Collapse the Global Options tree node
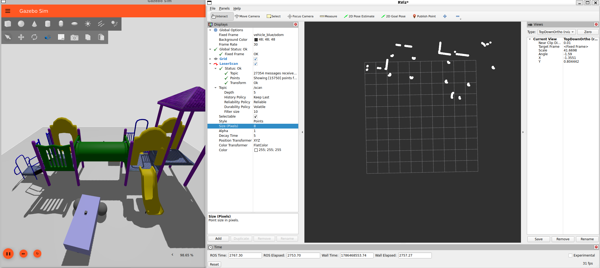Screen dimensions: 600x268 (x=210, y=30)
